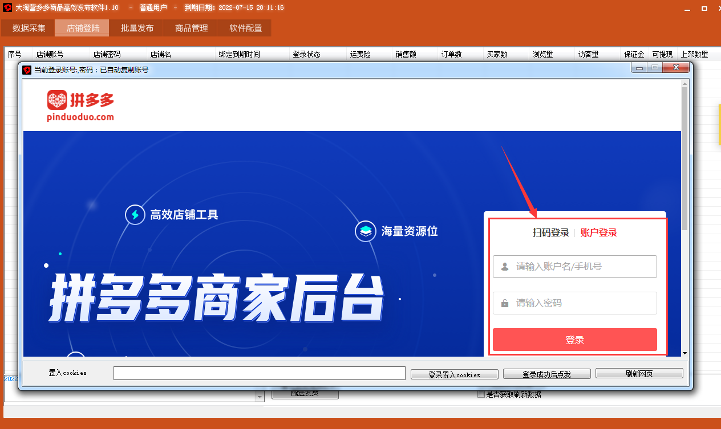721x429 pixels.
Task: Go to the 商品管理 tab
Action: [x=191, y=28]
